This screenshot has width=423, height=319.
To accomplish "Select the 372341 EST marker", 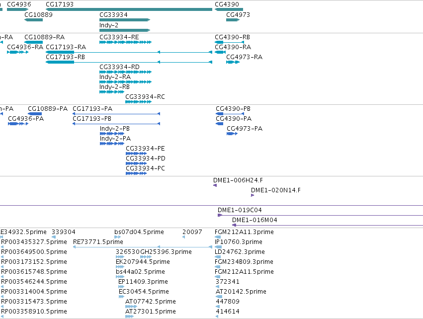I will 218,287.
